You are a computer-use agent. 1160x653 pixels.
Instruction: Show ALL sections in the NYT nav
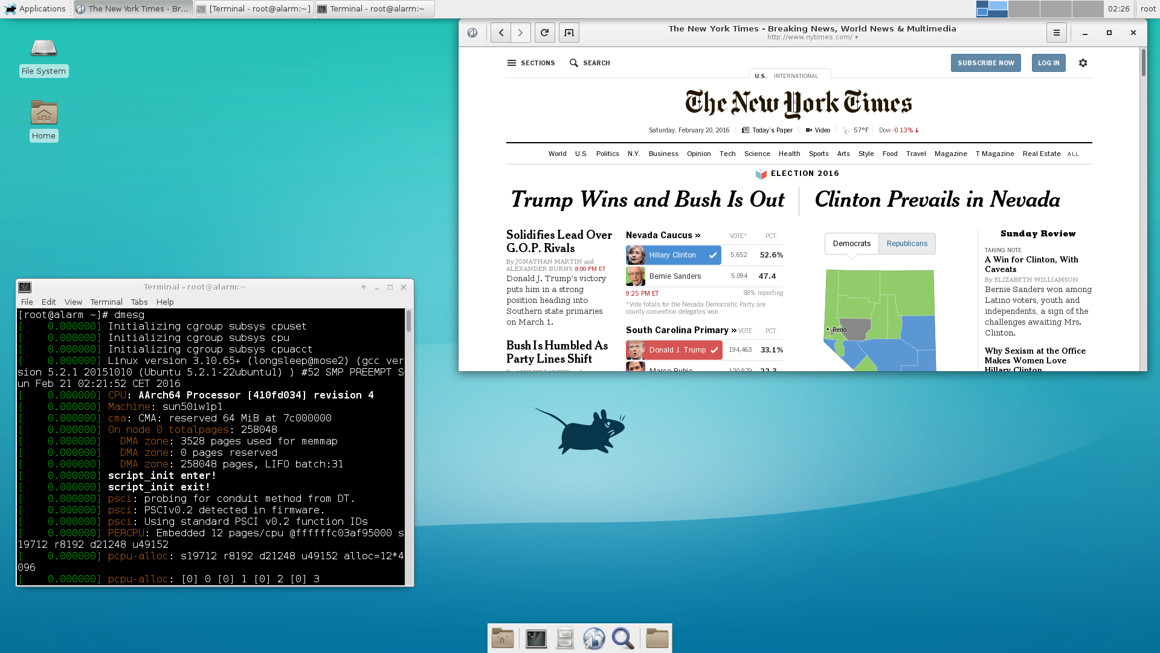point(1072,154)
